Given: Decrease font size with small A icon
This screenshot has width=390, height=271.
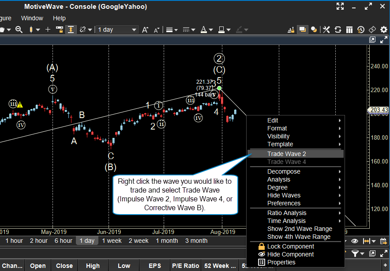Looking at the screenshot, I should click(x=157, y=30).
